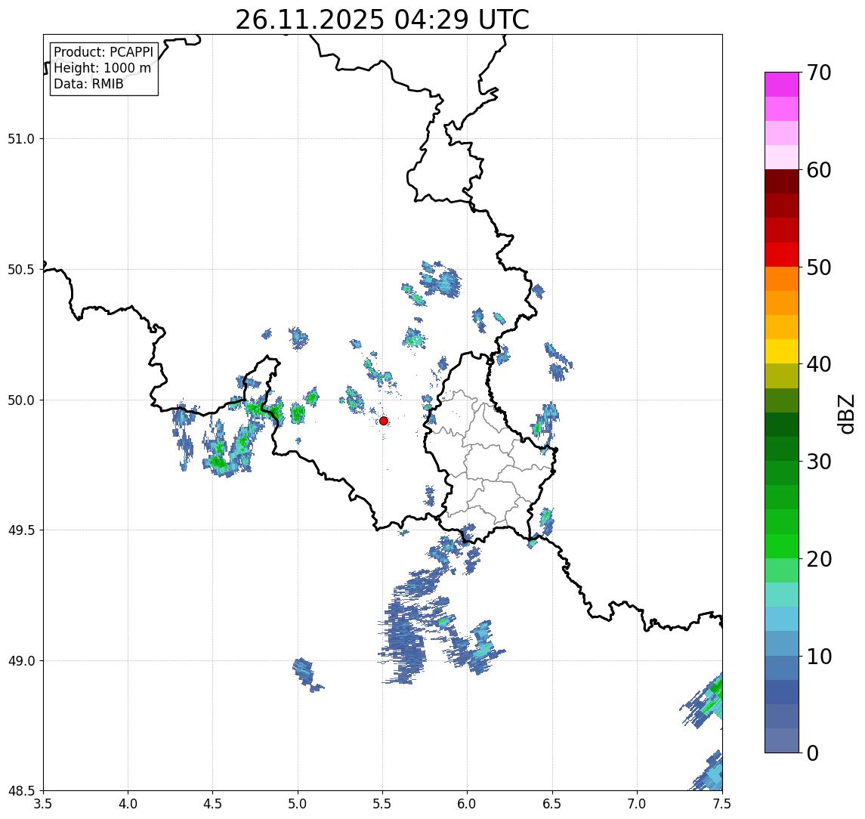This screenshot has height=819, width=865.
Task: Click the colorbar tick label '40'
Action: (819, 364)
